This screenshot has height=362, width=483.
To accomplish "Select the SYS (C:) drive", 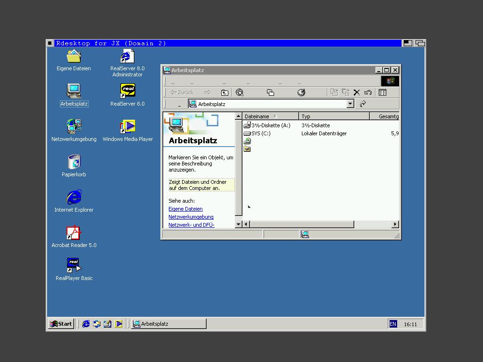I will click(260, 133).
